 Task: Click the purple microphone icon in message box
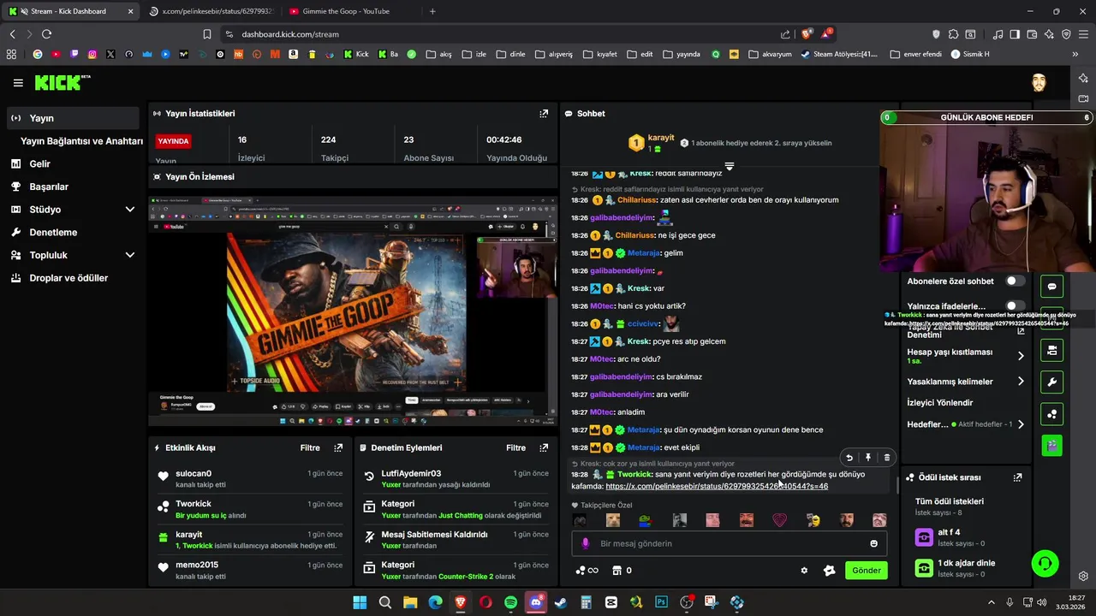[x=586, y=543]
